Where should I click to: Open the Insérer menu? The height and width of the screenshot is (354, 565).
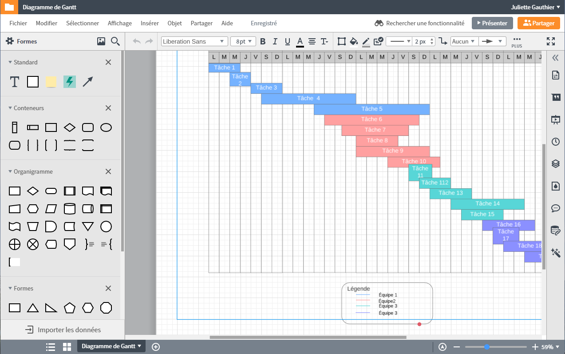tap(150, 23)
